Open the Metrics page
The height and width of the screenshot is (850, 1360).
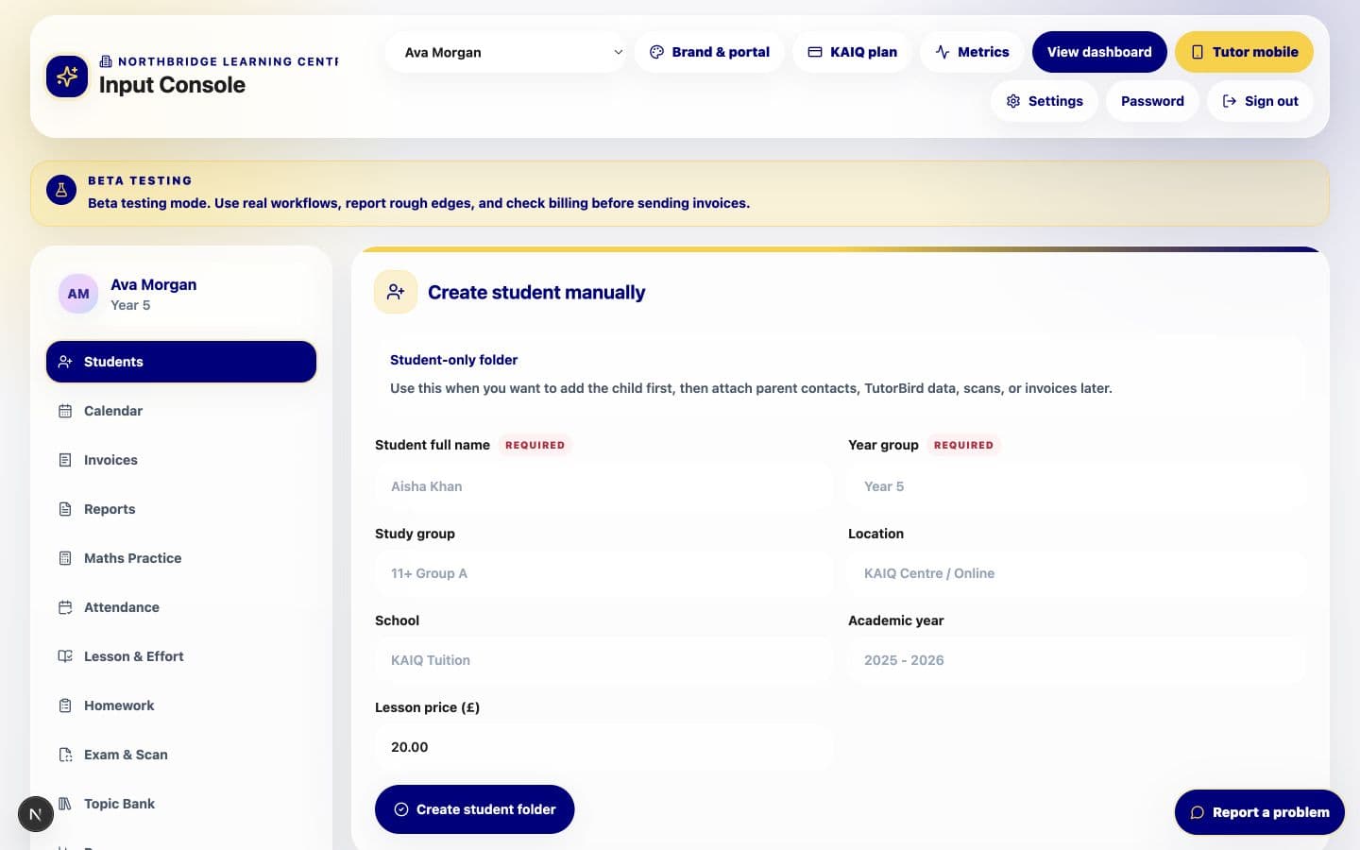pyautogui.click(x=972, y=52)
